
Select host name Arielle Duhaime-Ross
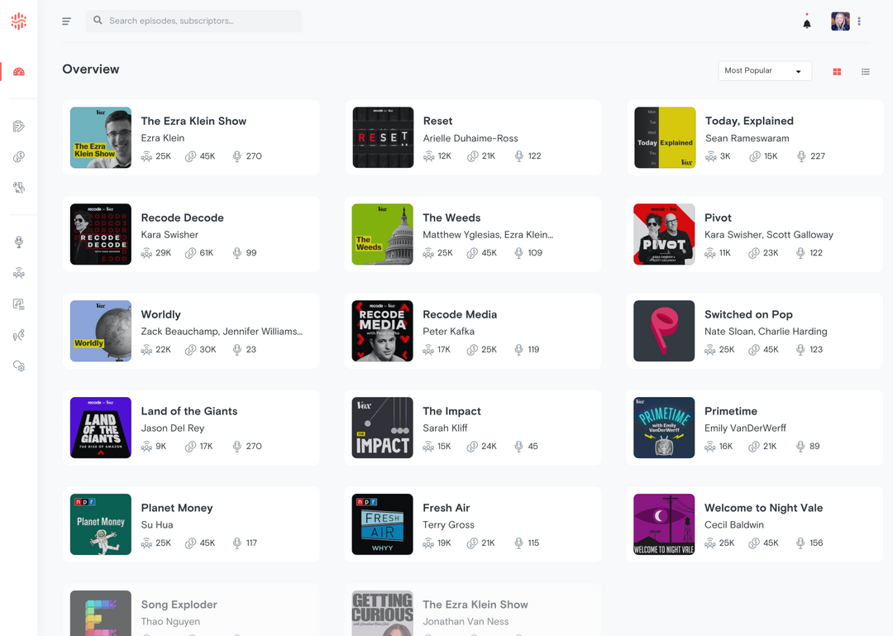[x=470, y=138]
